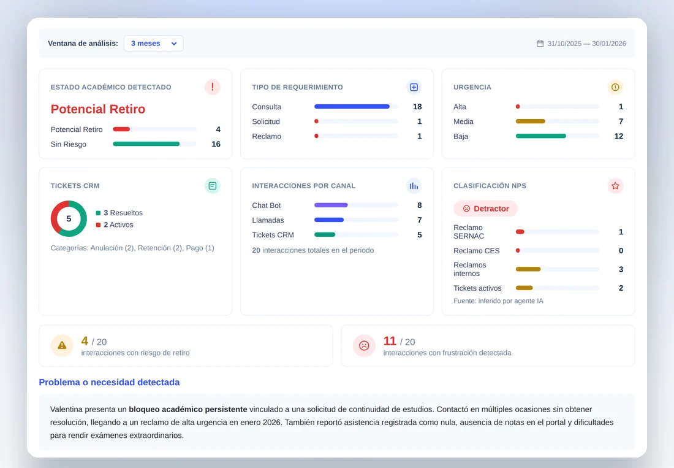The height and width of the screenshot is (468, 674).
Task: Click the Potencial Retiro red progress bar
Action: pos(121,129)
